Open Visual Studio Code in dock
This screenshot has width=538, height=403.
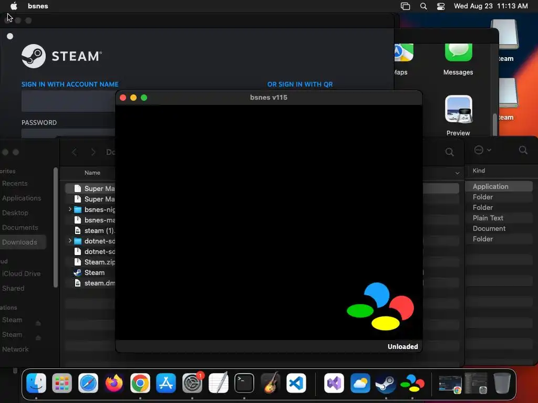pos(296,383)
